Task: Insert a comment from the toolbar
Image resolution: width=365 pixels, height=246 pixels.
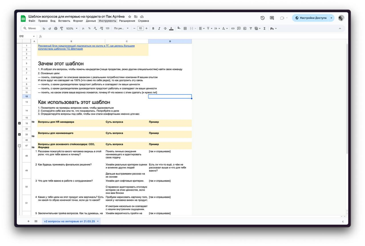Action: [x=239, y=29]
